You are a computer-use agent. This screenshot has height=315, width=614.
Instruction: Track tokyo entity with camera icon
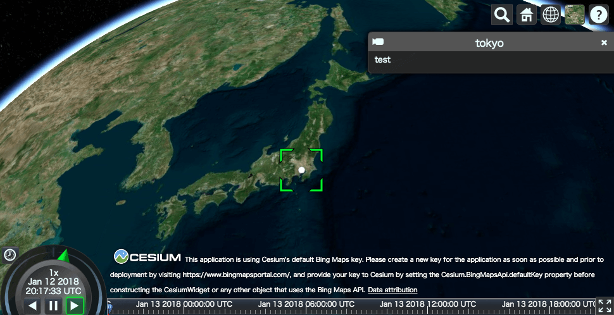pos(378,42)
